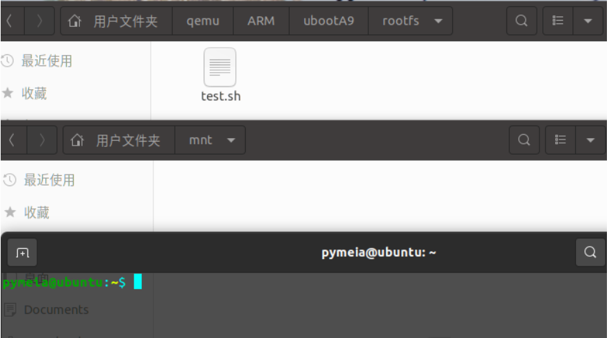Go back in mnt file window
Screen dimensions: 609x338
tap(12, 140)
